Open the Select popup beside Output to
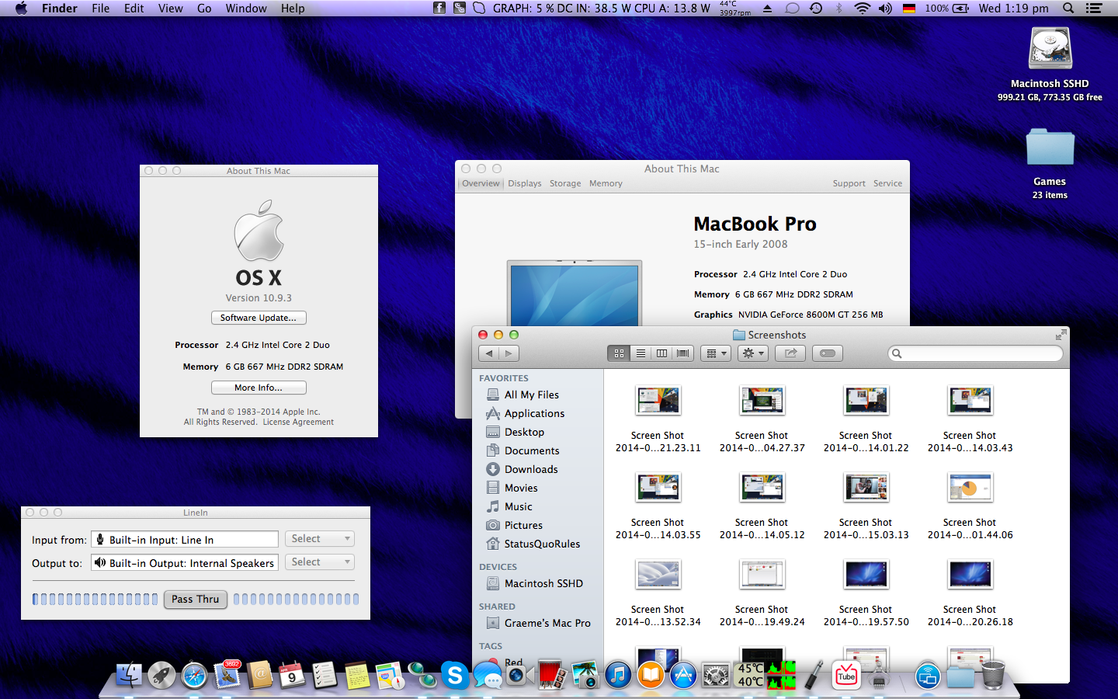 coord(319,562)
